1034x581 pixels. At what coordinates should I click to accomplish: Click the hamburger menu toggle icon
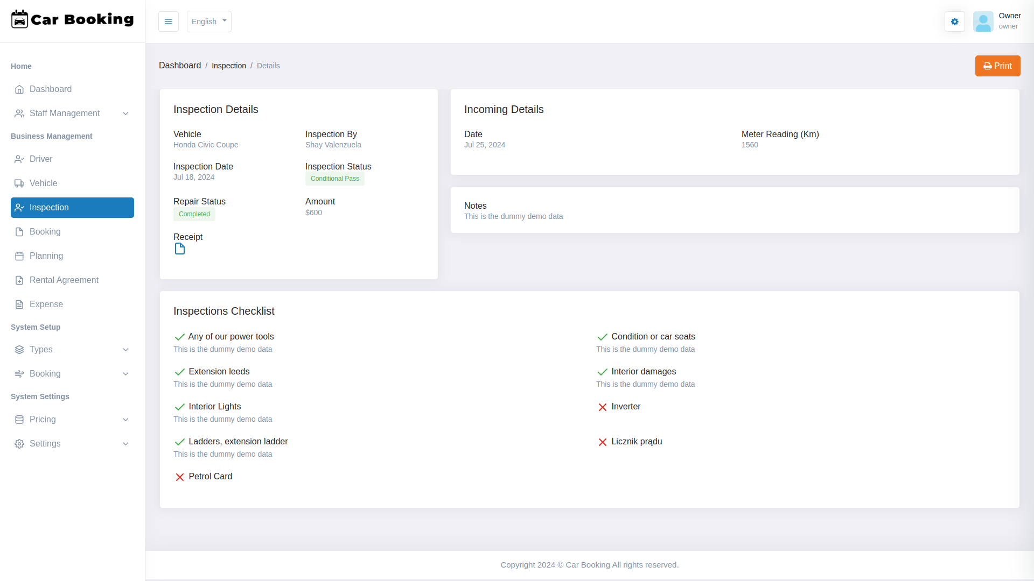[x=169, y=22]
